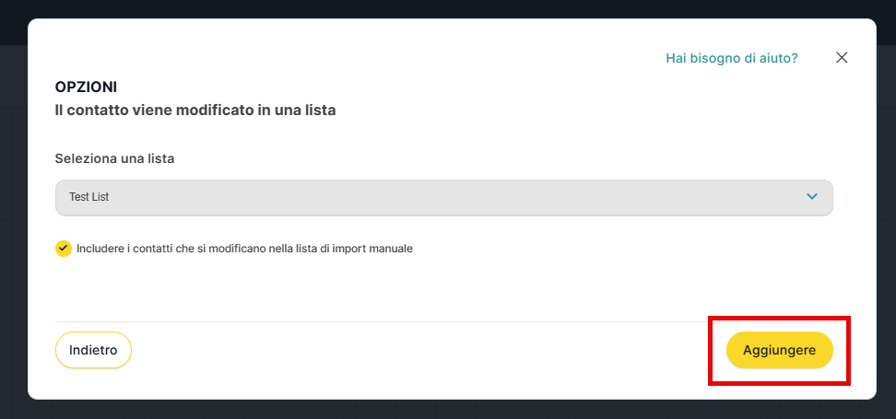This screenshot has width=896, height=419.
Task: Go back with the Indietro button
Action: [x=93, y=350]
